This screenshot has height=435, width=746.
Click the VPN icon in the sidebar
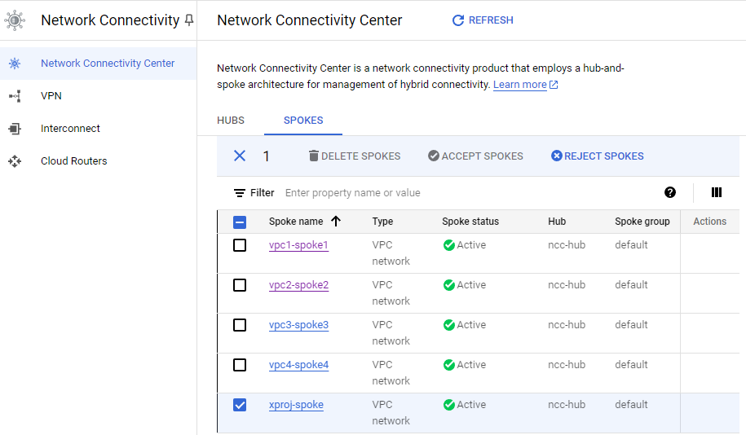15,96
